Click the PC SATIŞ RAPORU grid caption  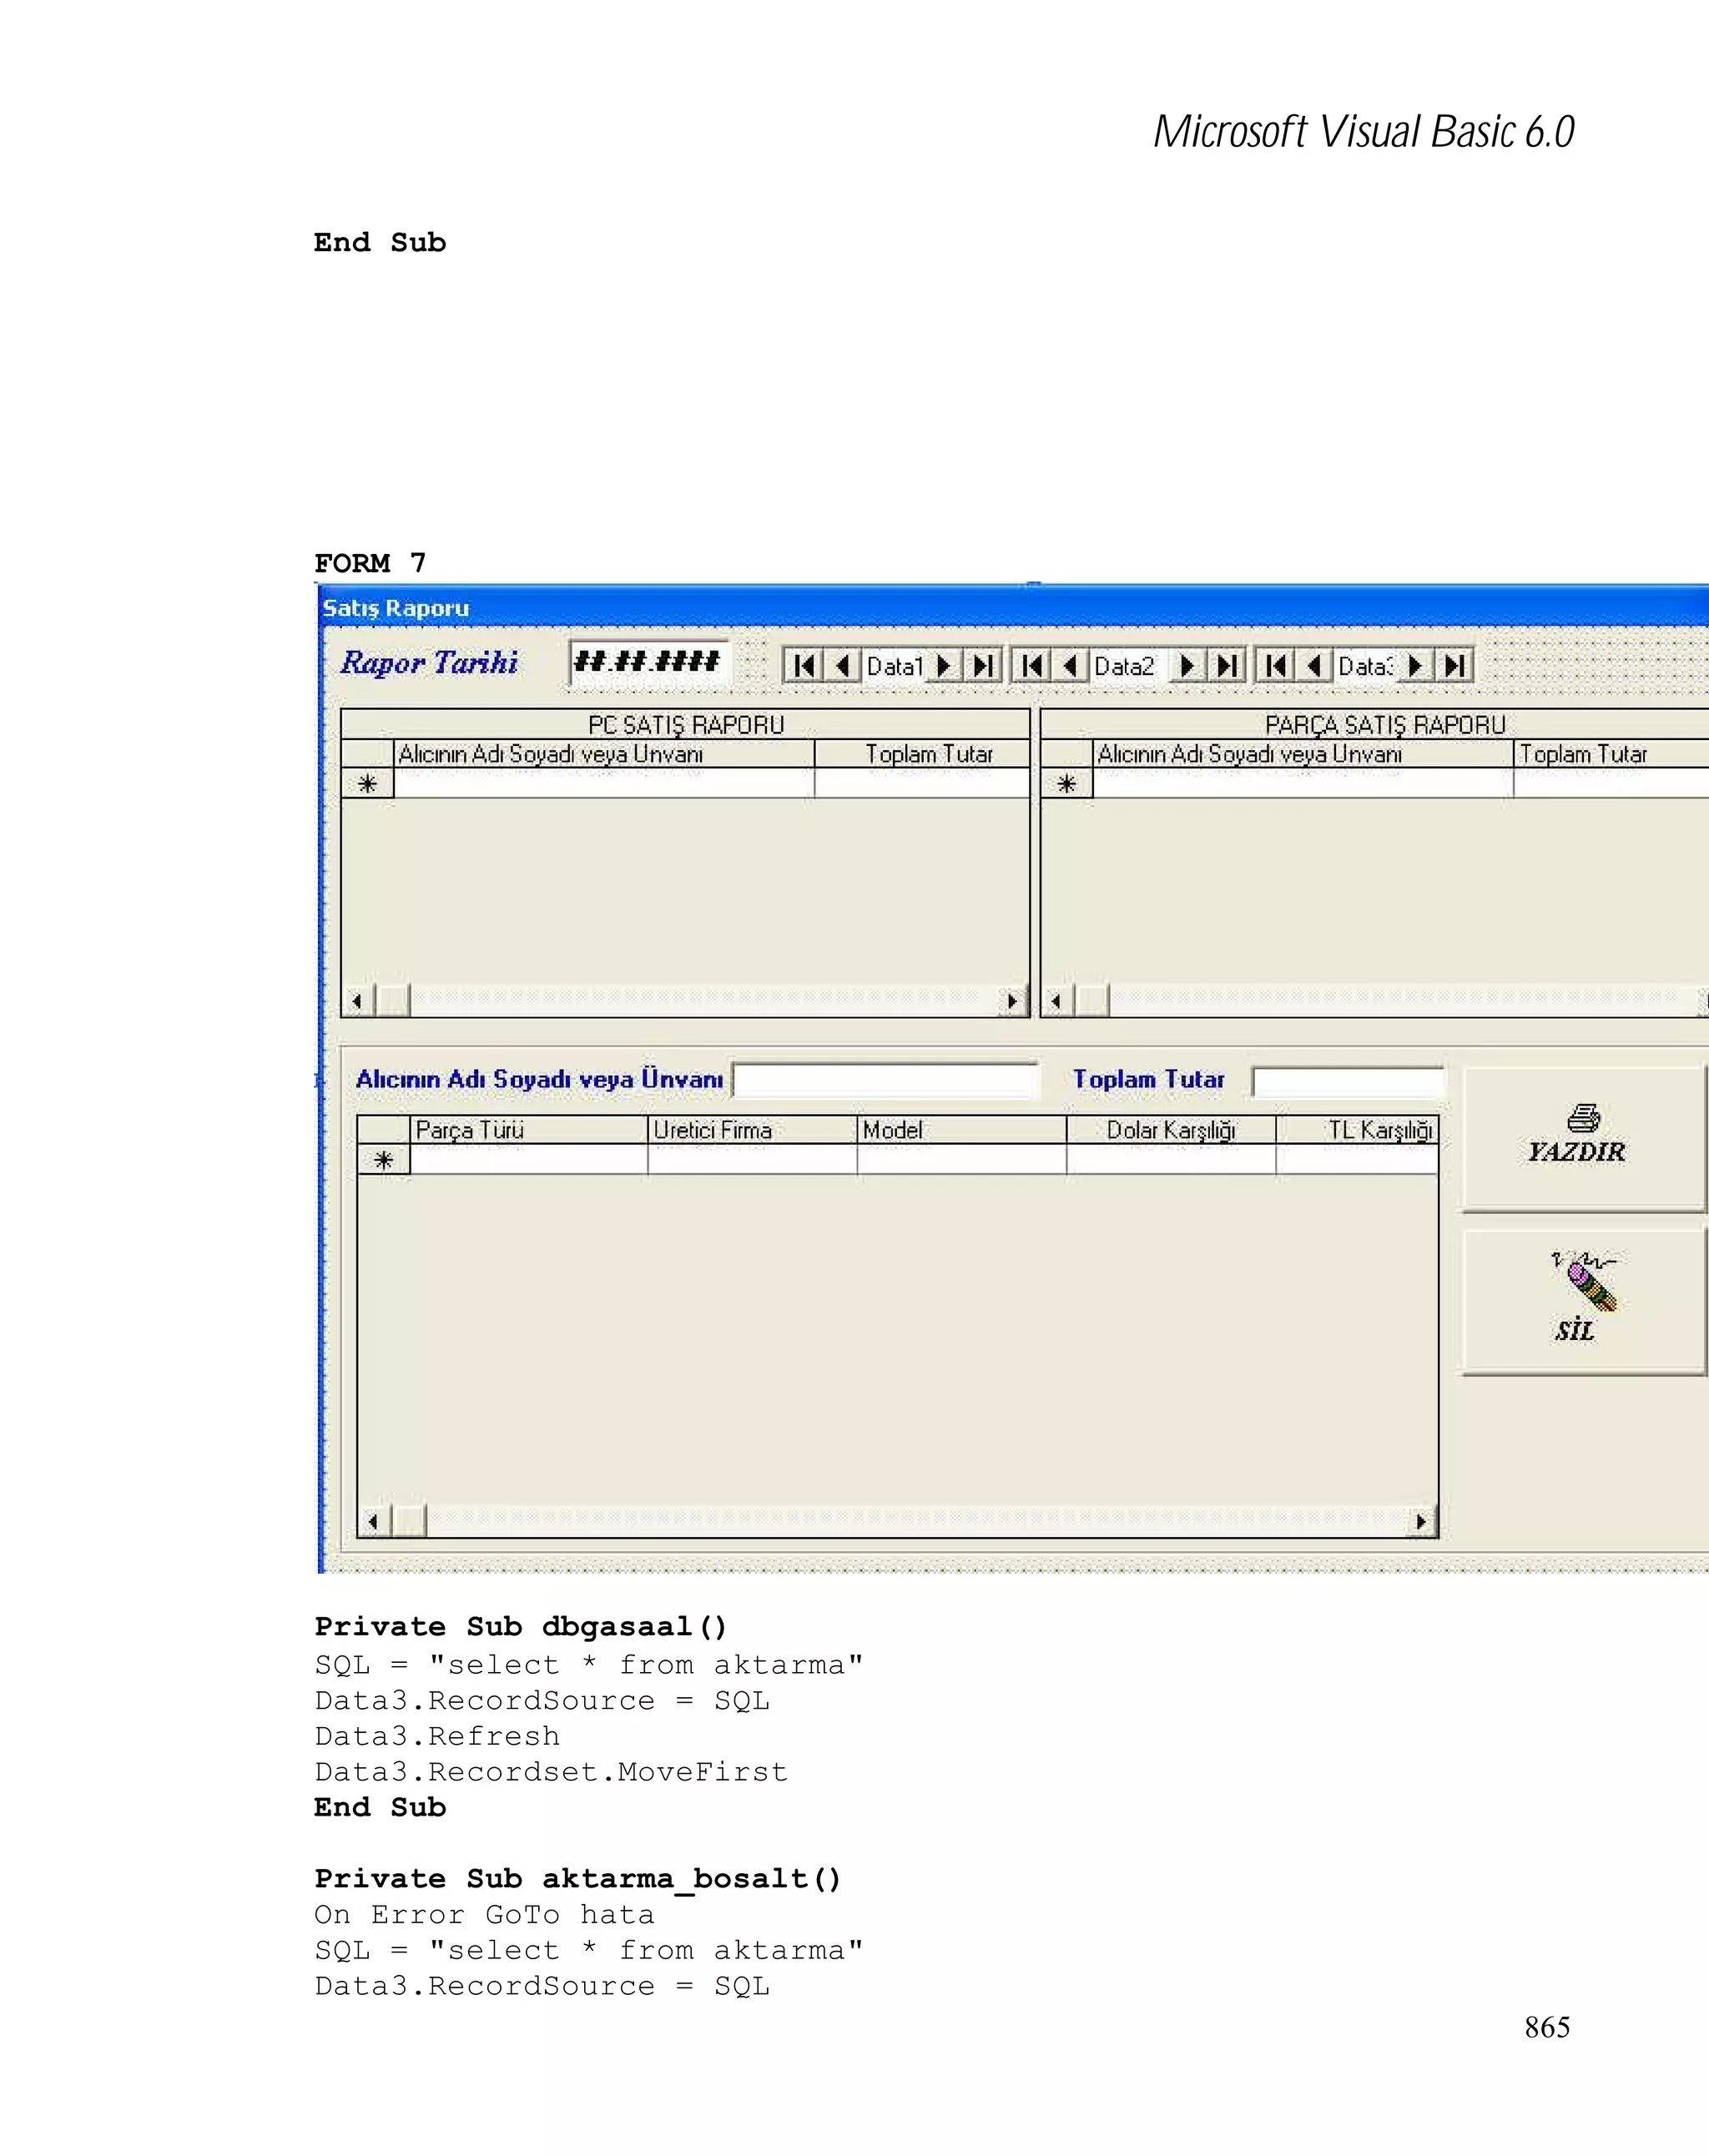[686, 725]
